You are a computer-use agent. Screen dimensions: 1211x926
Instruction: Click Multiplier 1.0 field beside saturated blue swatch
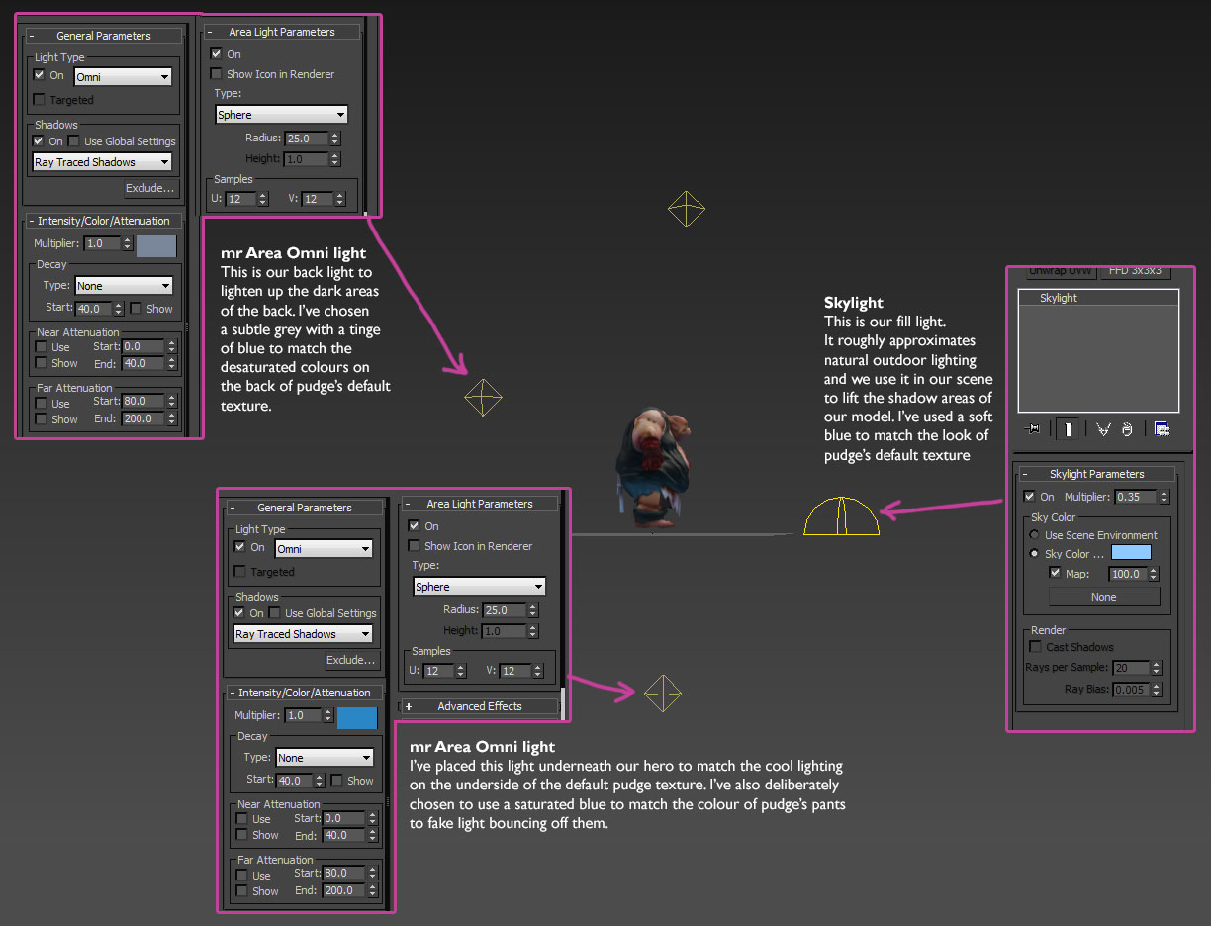(x=304, y=715)
